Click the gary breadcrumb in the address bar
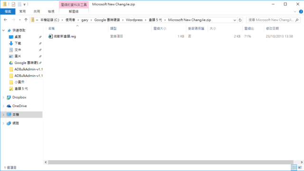Image resolution: width=304 pixels, height=171 pixels. pos(85,20)
